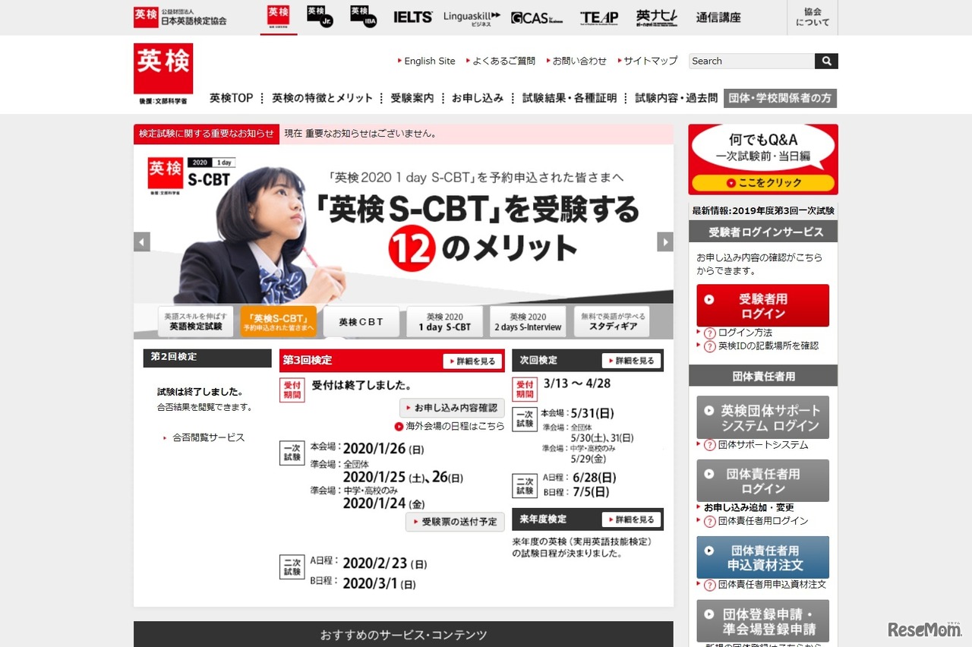This screenshot has height=647, width=972.
Task: Select the 英語検定試験 banner tab
Action: pos(196,321)
